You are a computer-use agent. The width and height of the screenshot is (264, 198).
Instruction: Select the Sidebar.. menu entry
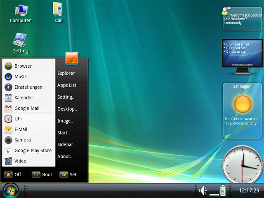tap(66, 145)
